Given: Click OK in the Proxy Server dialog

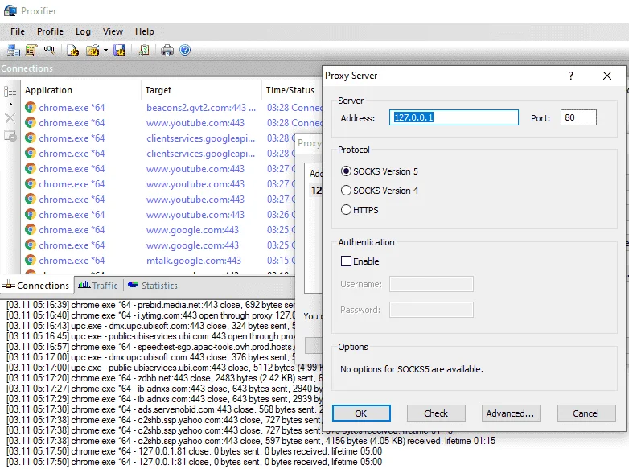Looking at the screenshot, I should [x=361, y=413].
